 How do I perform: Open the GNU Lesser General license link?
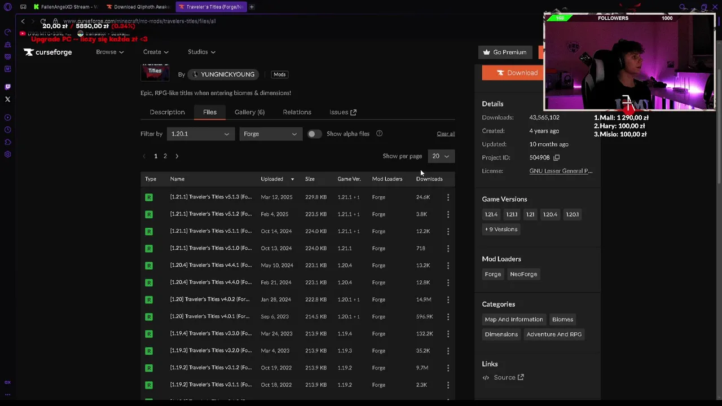pyautogui.click(x=561, y=171)
